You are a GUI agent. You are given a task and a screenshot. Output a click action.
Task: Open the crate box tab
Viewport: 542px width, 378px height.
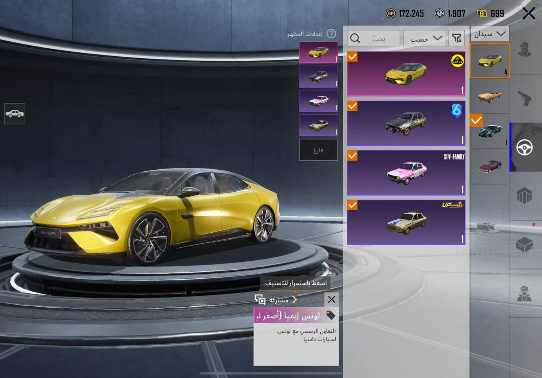click(525, 245)
